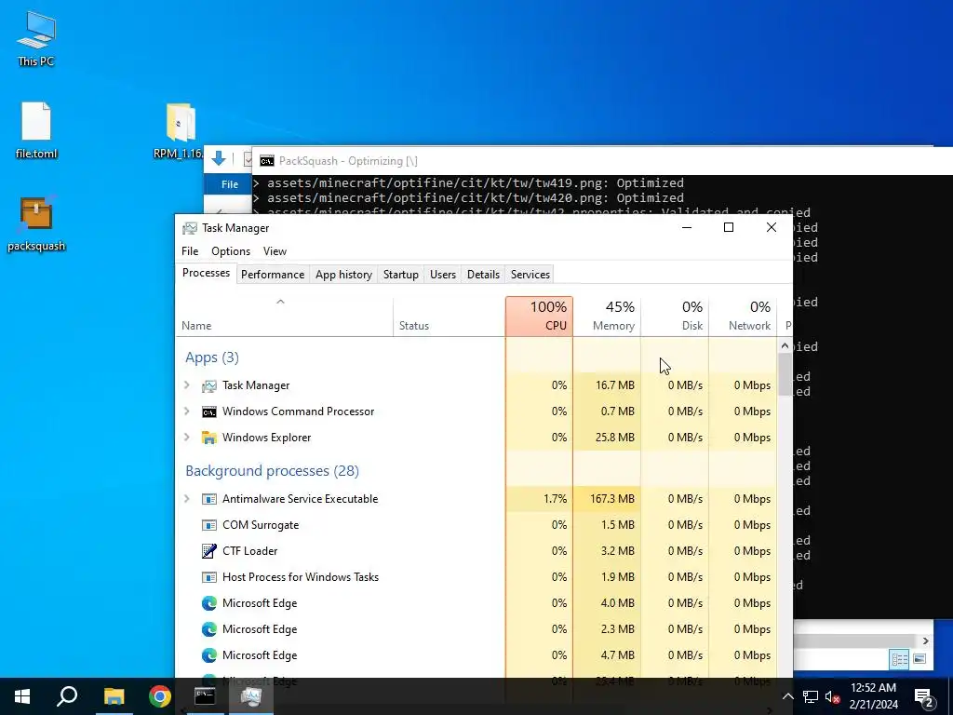Sort processes by Name column

pyautogui.click(x=285, y=317)
